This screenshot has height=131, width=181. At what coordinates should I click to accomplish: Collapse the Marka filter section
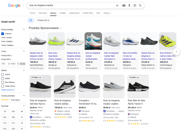point(24,70)
